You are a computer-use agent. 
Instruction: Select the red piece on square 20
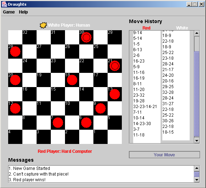click(x=15, y=80)
